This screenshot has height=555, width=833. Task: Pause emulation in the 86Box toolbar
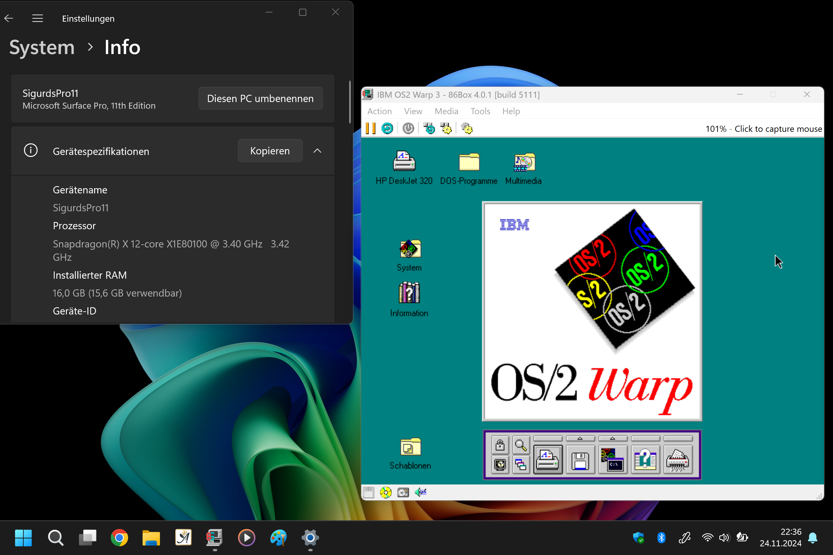pos(371,128)
